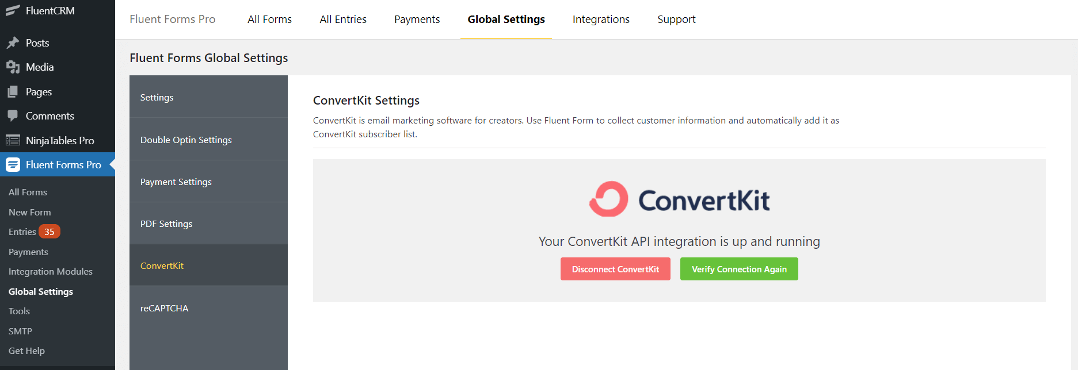Click the NinjaTables Pro table icon
Screen dimensions: 1078x370
[13, 140]
